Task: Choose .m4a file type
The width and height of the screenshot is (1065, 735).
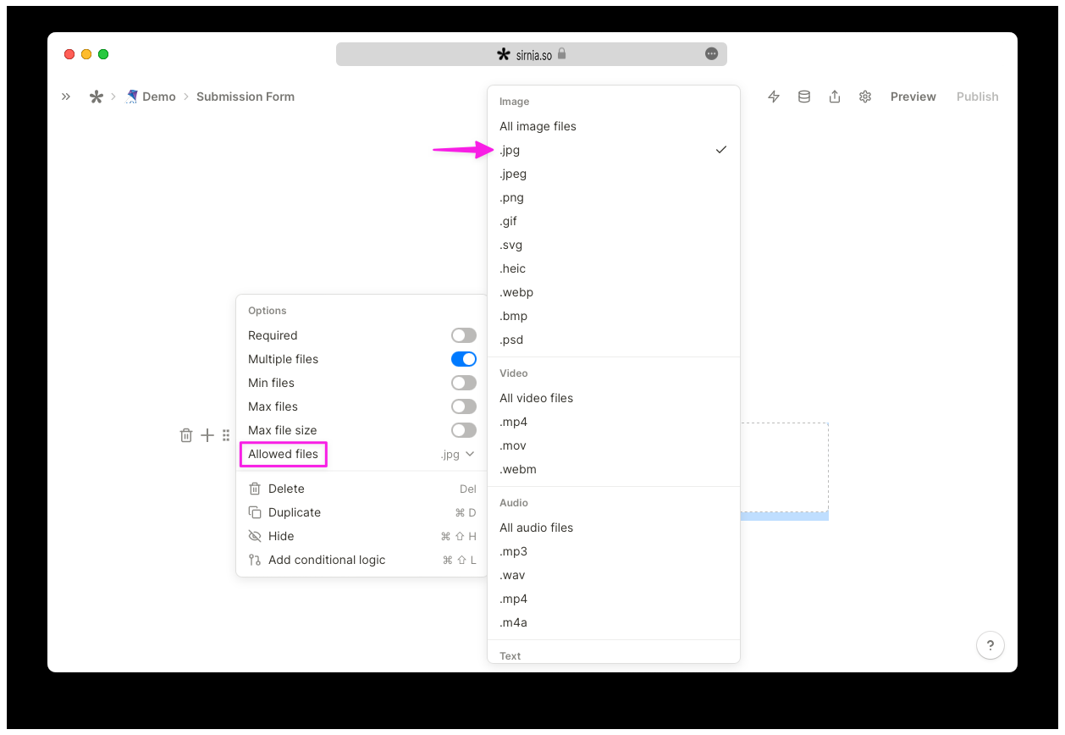Action: pos(614,622)
